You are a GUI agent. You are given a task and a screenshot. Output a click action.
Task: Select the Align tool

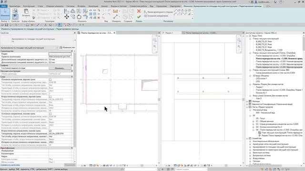point(67,11)
